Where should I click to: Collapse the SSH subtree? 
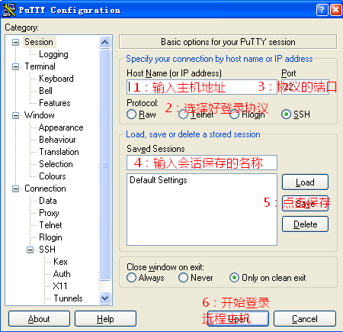coord(30,250)
